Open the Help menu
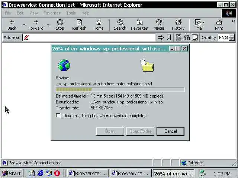 click(86, 13)
